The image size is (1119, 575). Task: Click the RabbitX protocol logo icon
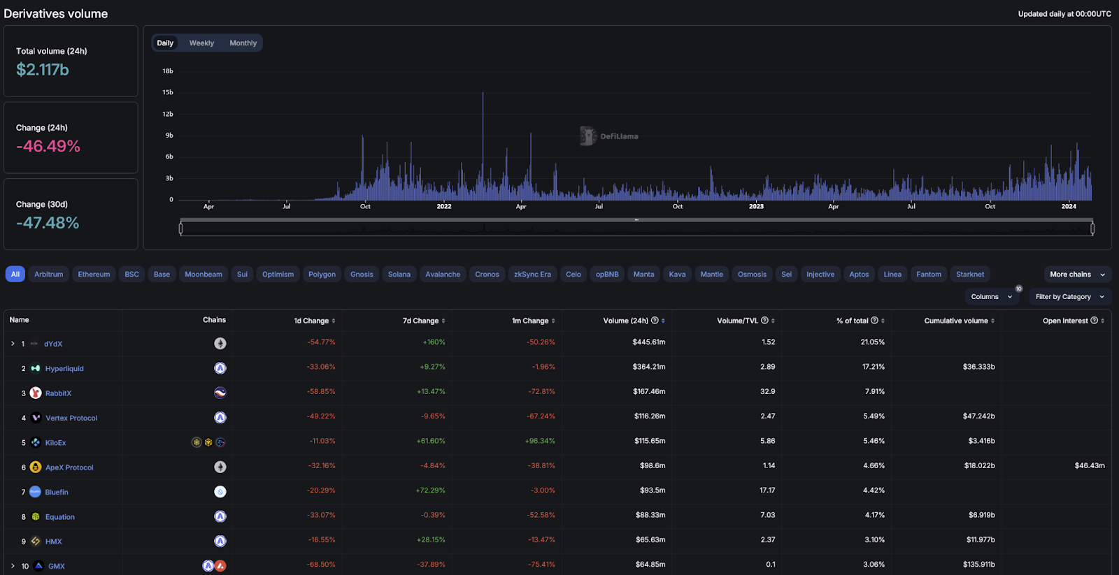click(36, 393)
